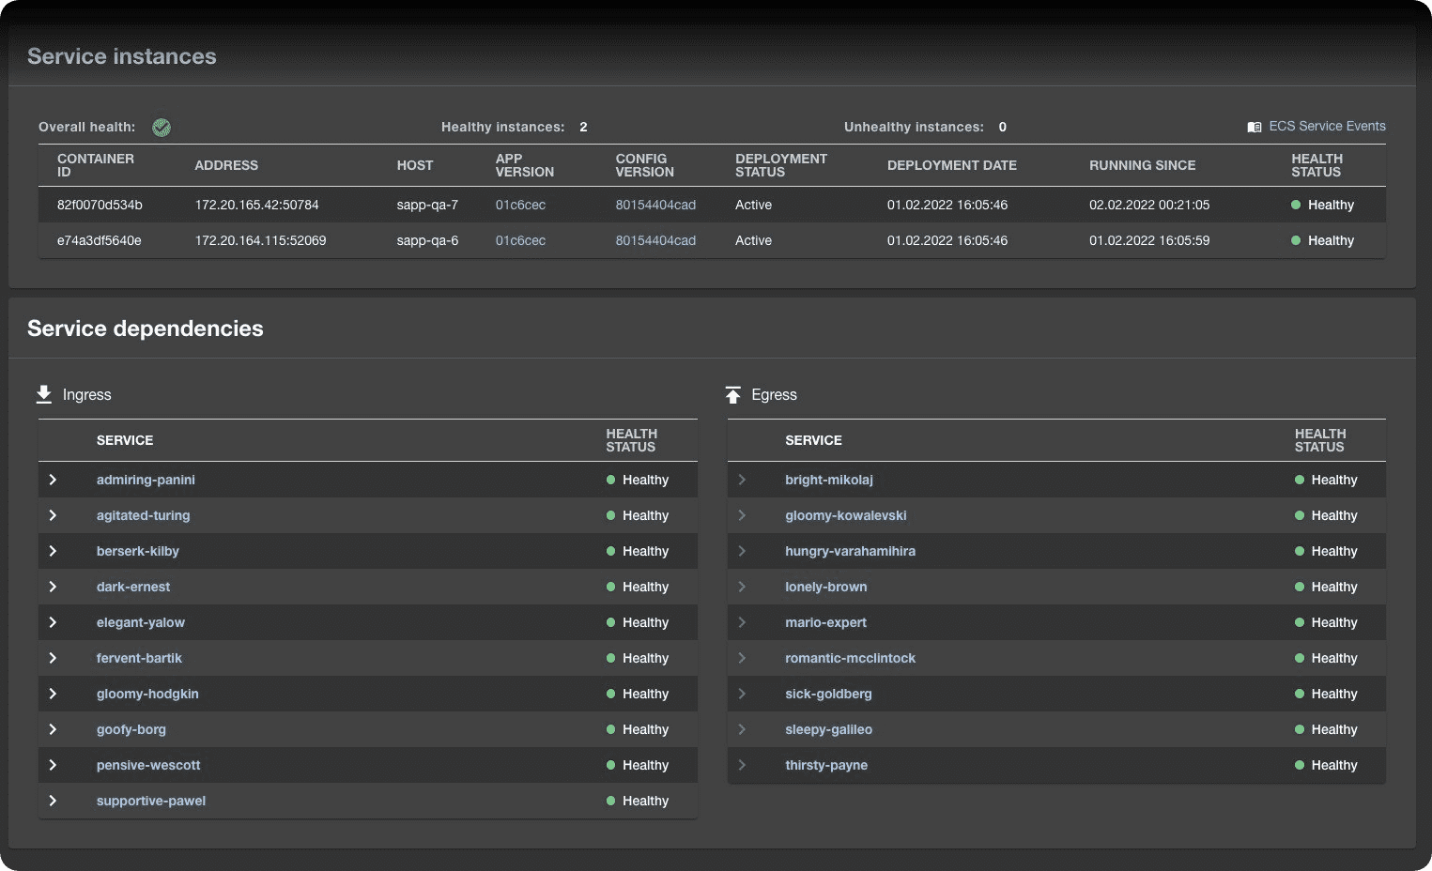Click green health dot beside admiring-panini

tap(610, 480)
